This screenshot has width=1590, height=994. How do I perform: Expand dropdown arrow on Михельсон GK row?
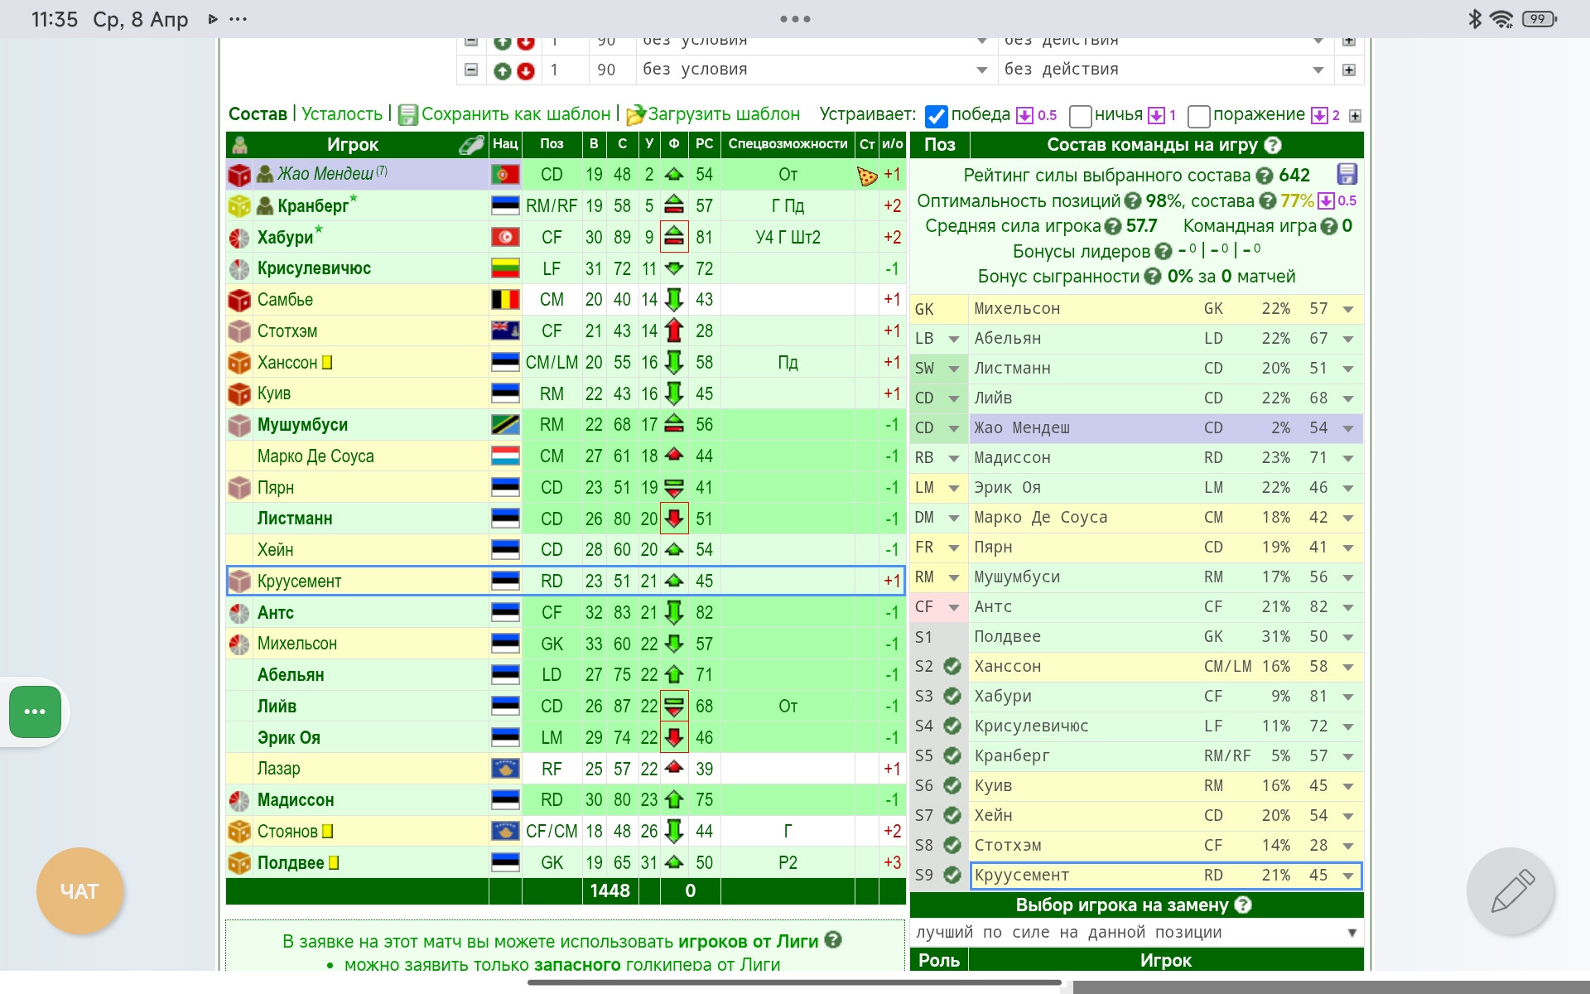[x=1348, y=309]
